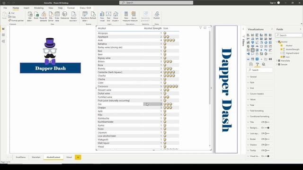Expand the Total section

click(x=260, y=105)
